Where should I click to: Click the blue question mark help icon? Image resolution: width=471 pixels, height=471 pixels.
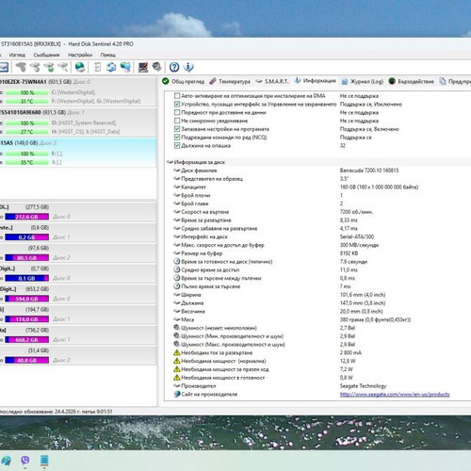coord(174,67)
